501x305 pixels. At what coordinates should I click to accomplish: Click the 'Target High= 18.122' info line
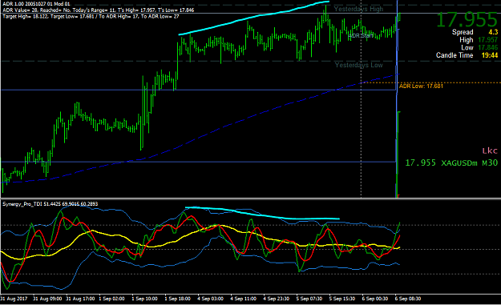[91, 16]
